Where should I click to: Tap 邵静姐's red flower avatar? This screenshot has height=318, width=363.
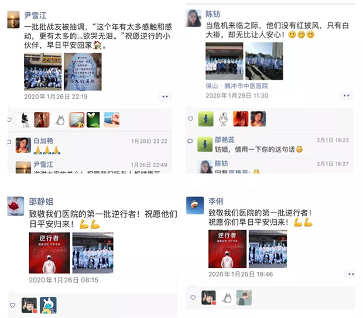point(15,206)
